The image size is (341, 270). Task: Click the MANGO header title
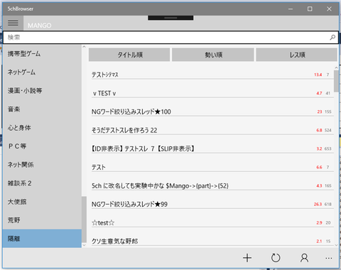pyautogui.click(x=39, y=26)
